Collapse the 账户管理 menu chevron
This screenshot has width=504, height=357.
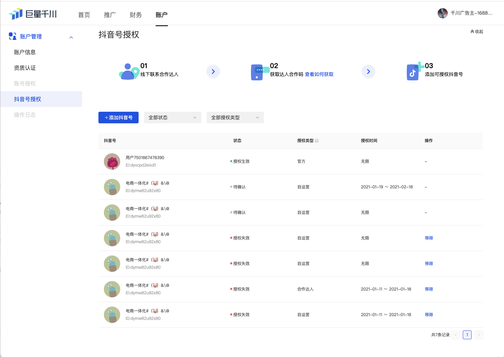71,37
